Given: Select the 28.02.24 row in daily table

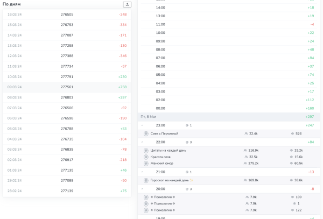Looking at the screenshot, I should [x=67, y=191].
